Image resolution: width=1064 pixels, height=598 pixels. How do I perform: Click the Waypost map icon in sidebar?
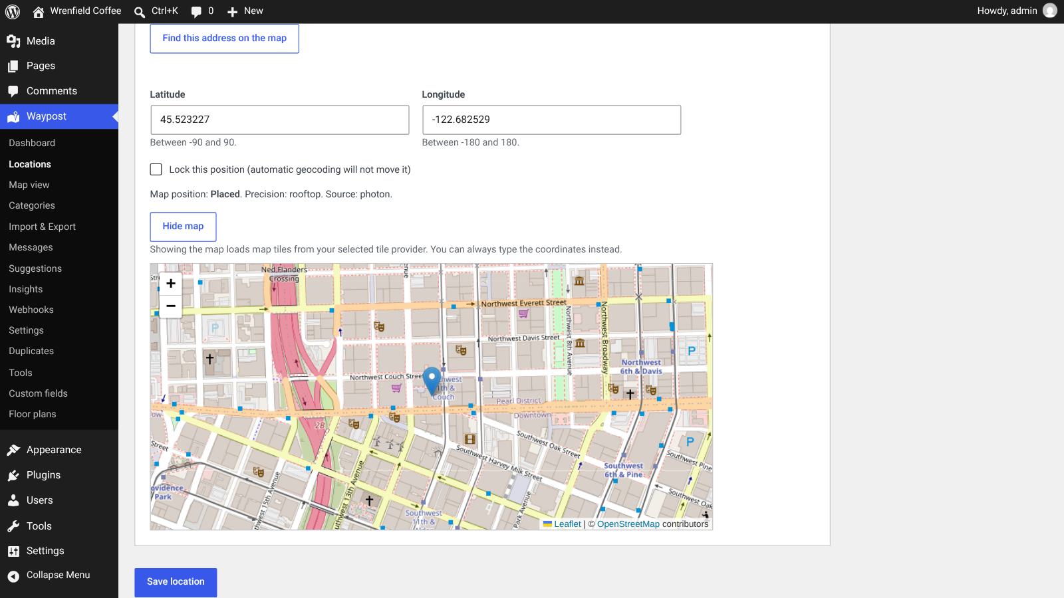(x=13, y=117)
